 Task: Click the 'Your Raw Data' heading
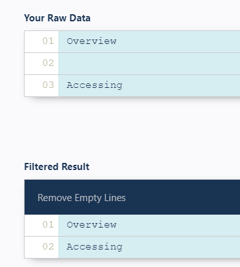[x=57, y=18]
